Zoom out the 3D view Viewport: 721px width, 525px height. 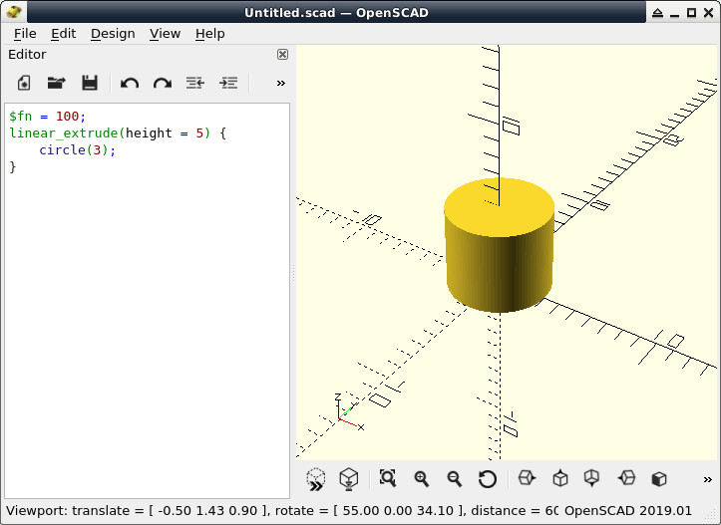pos(455,478)
